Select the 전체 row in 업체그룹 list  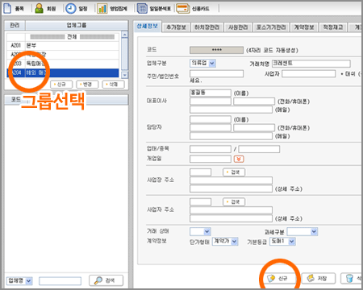(x=63, y=37)
